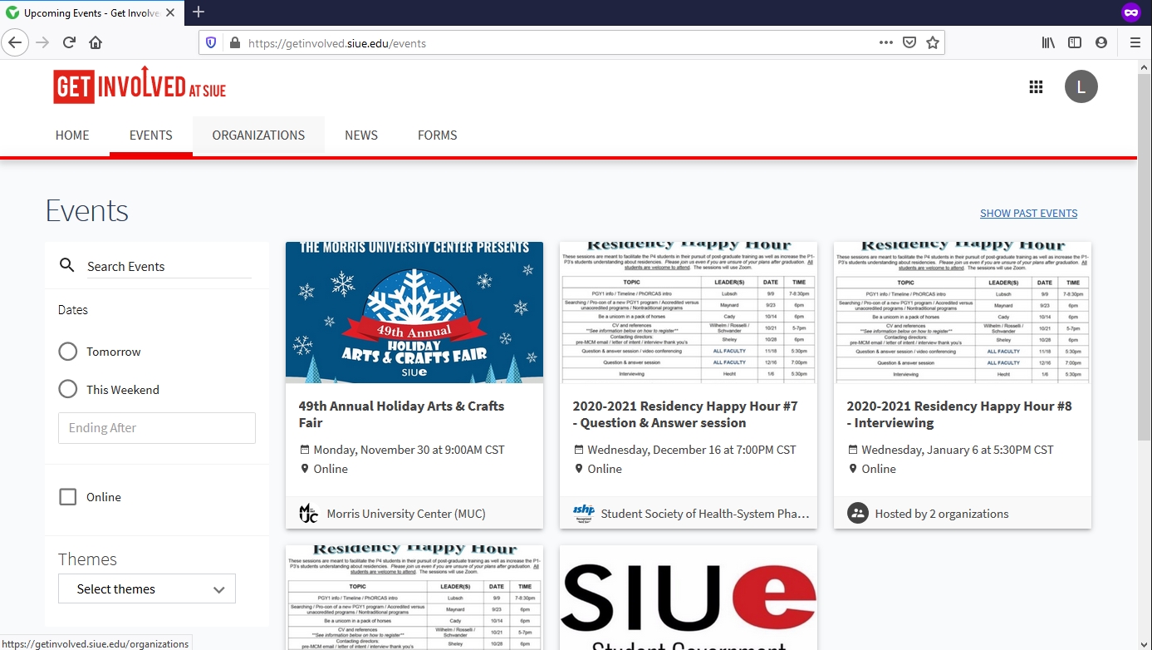The height and width of the screenshot is (650, 1152).
Task: Click the Firefox home button
Action: pyautogui.click(x=96, y=42)
